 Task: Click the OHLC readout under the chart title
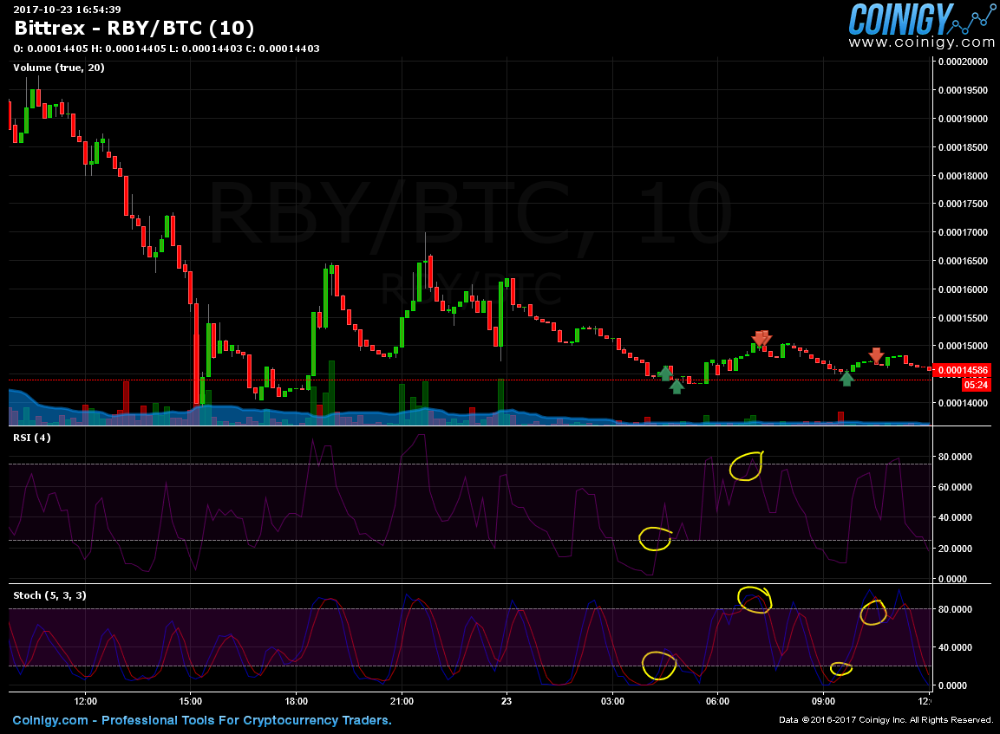(167, 49)
